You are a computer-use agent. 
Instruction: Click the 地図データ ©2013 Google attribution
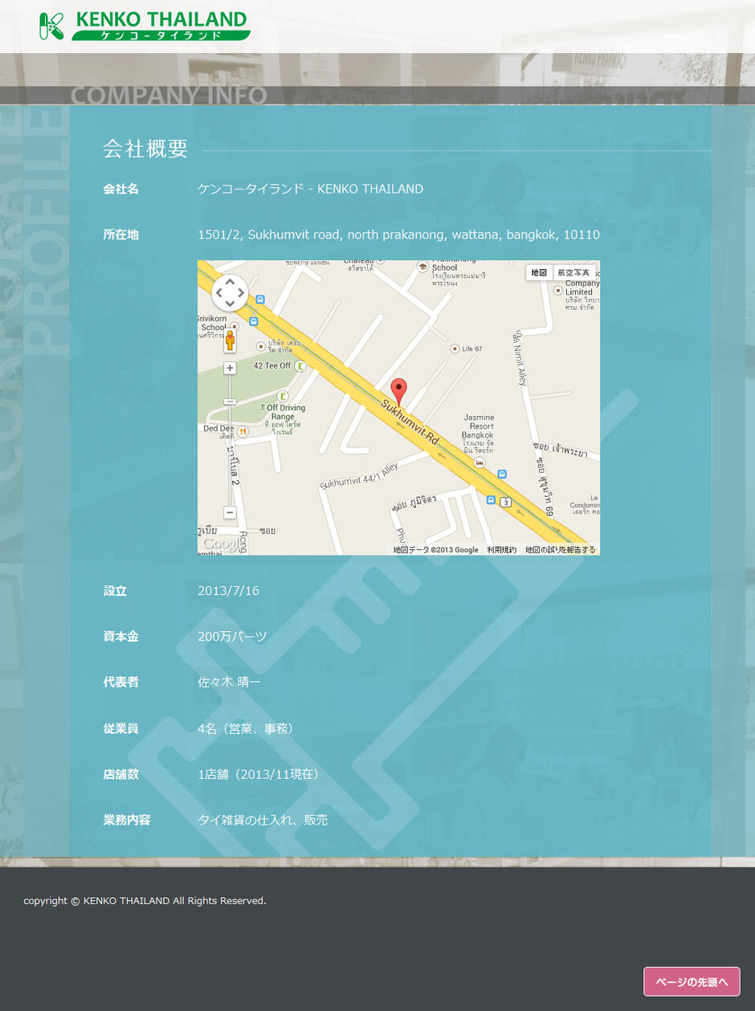coord(435,550)
